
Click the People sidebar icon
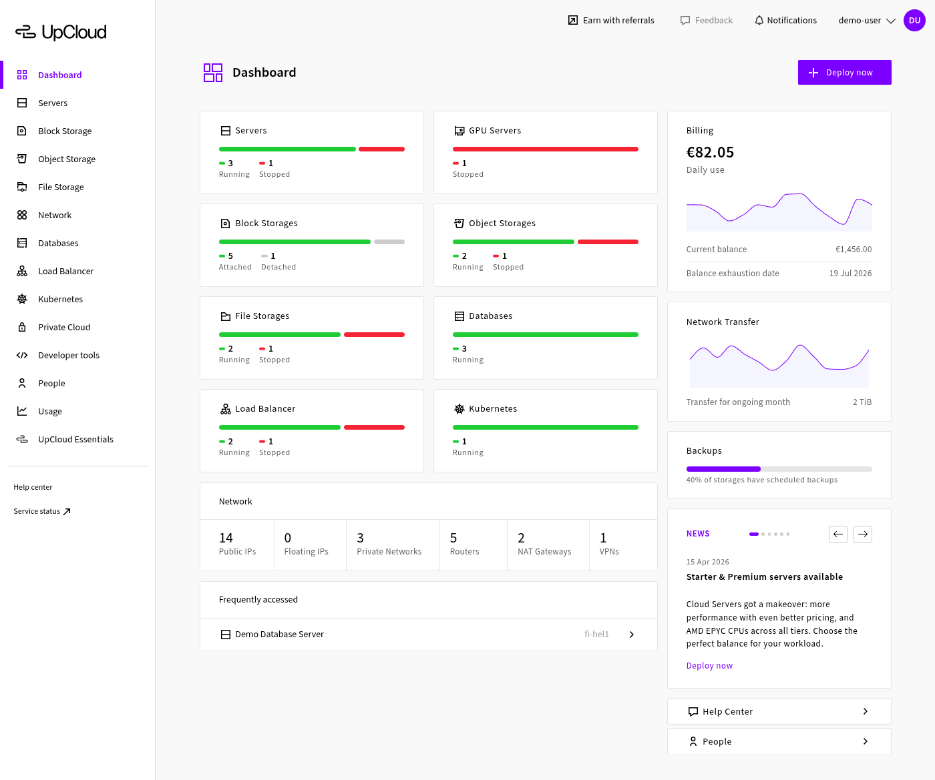click(22, 383)
